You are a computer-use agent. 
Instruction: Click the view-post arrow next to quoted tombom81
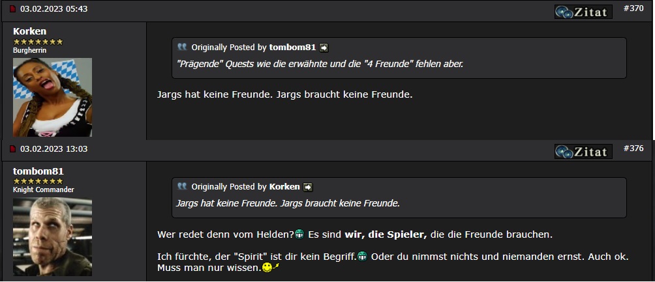click(324, 48)
